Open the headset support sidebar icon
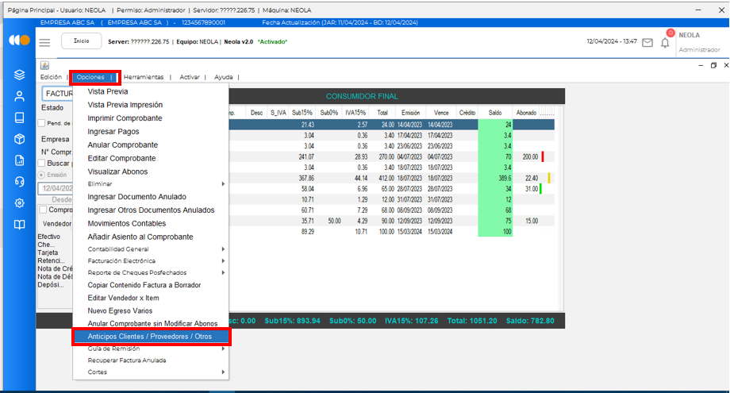The image size is (730, 393). pyautogui.click(x=19, y=181)
